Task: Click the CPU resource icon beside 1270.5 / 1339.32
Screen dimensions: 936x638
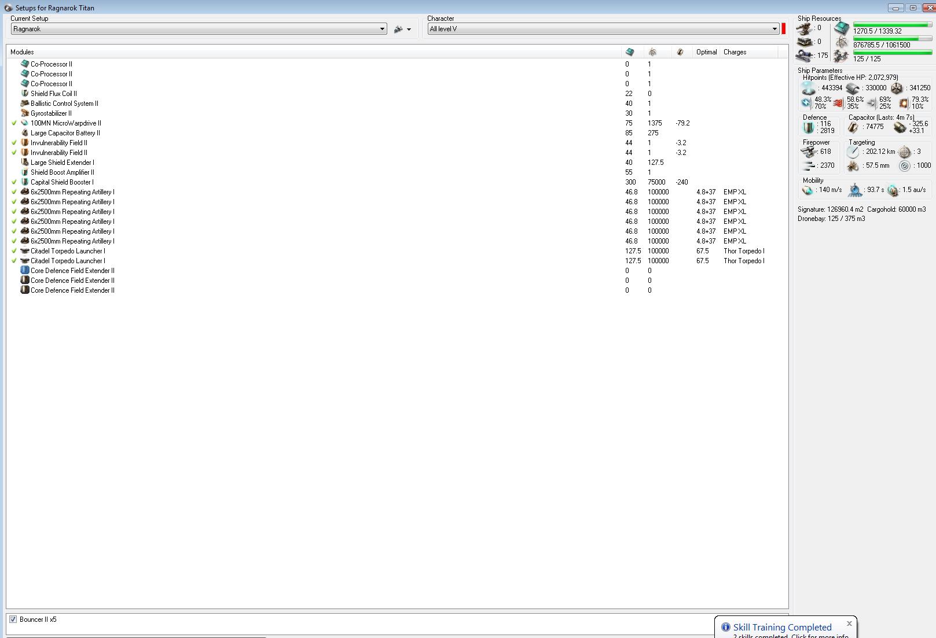Action: 842,28
